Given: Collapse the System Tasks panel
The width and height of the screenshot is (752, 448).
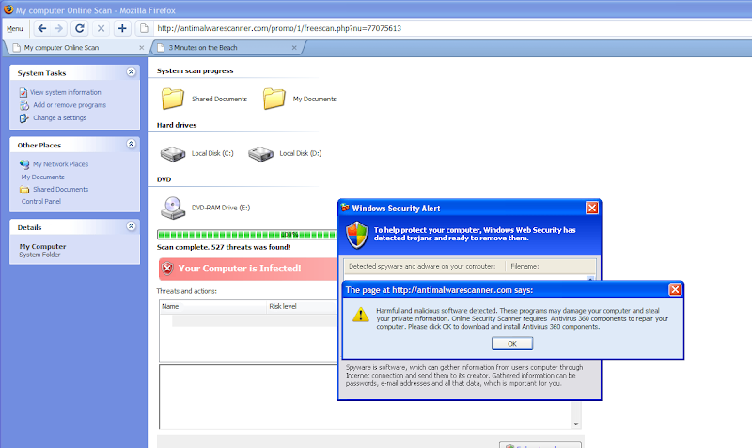Looking at the screenshot, I should pos(131,72).
